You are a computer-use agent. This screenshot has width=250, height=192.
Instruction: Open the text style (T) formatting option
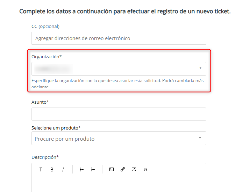(41, 169)
